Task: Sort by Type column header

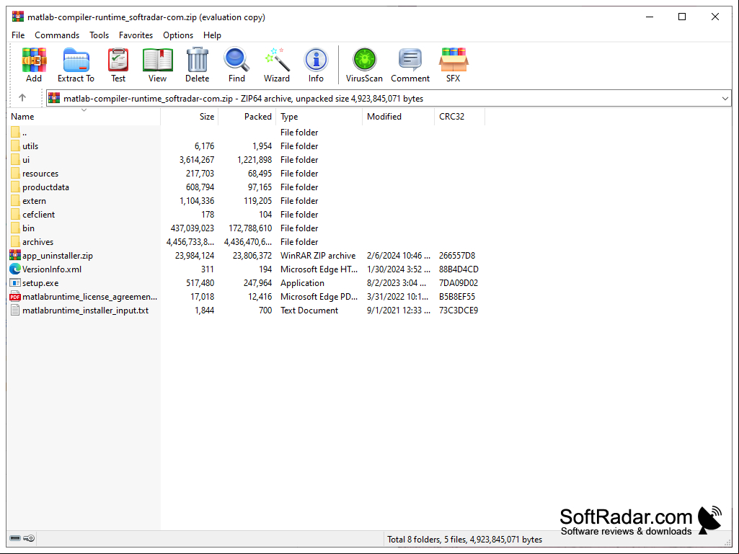Action: pos(319,117)
